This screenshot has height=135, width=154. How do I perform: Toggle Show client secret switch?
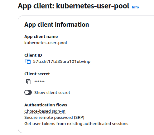click(x=28, y=92)
